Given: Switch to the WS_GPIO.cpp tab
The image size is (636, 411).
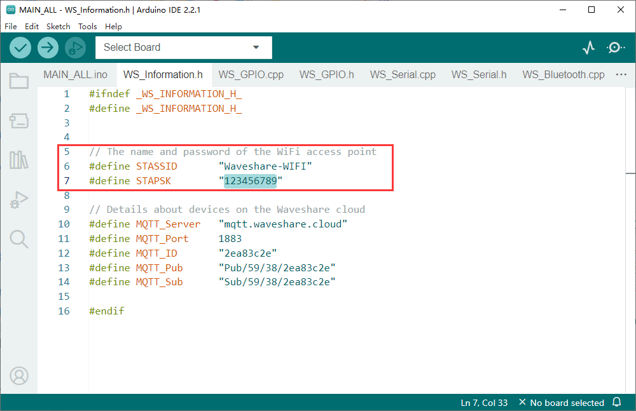Looking at the screenshot, I should (x=251, y=74).
